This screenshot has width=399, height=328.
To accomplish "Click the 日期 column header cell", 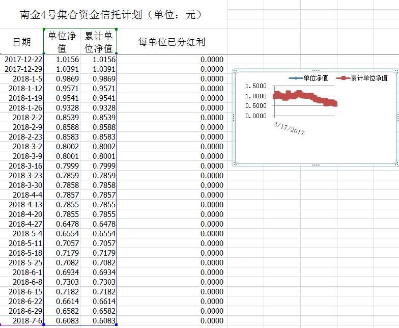I will (x=21, y=42).
